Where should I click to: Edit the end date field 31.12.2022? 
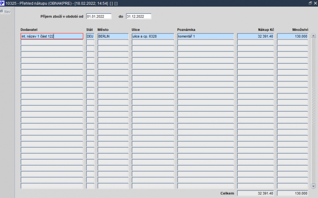(x=138, y=16)
